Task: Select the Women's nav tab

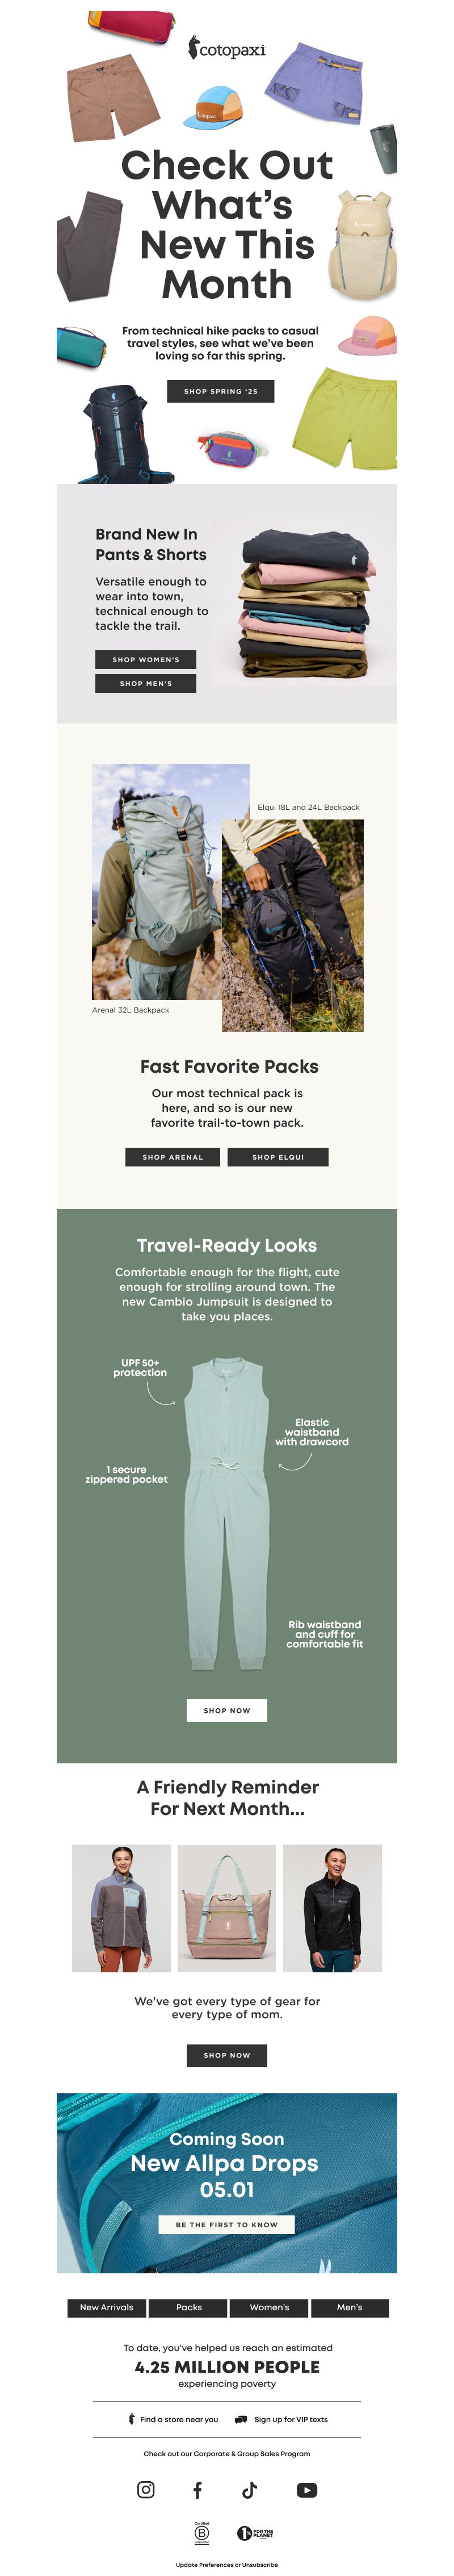Action: 269,2307
